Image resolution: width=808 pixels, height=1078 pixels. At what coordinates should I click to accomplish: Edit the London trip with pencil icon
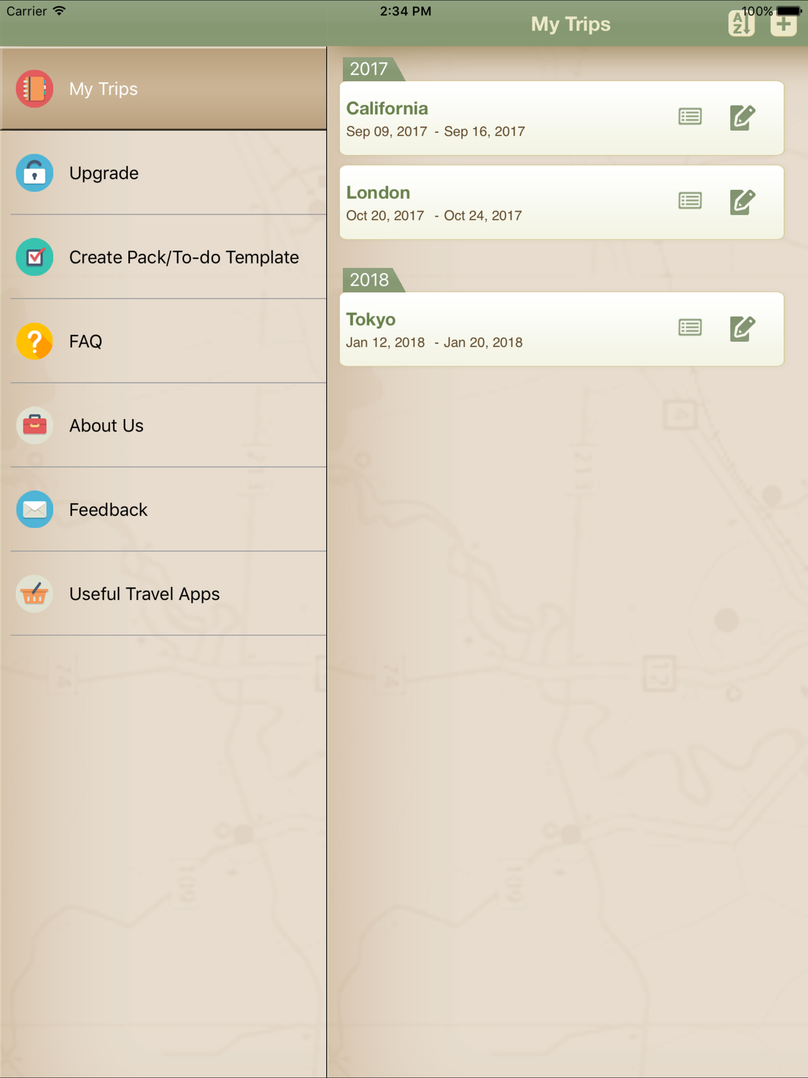point(742,202)
